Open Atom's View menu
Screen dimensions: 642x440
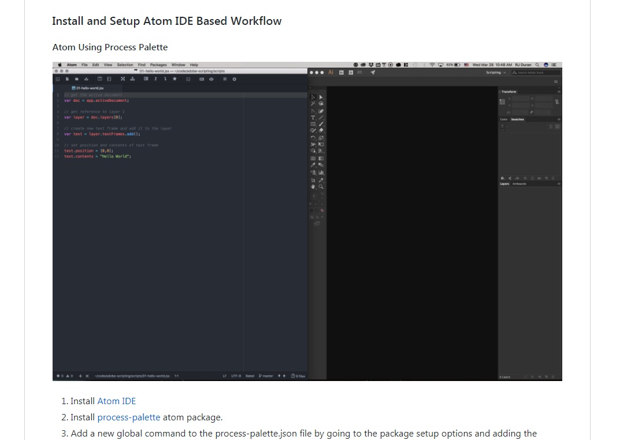click(107, 65)
